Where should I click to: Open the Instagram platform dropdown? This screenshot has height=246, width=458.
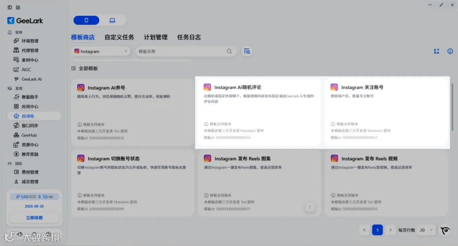[101, 51]
